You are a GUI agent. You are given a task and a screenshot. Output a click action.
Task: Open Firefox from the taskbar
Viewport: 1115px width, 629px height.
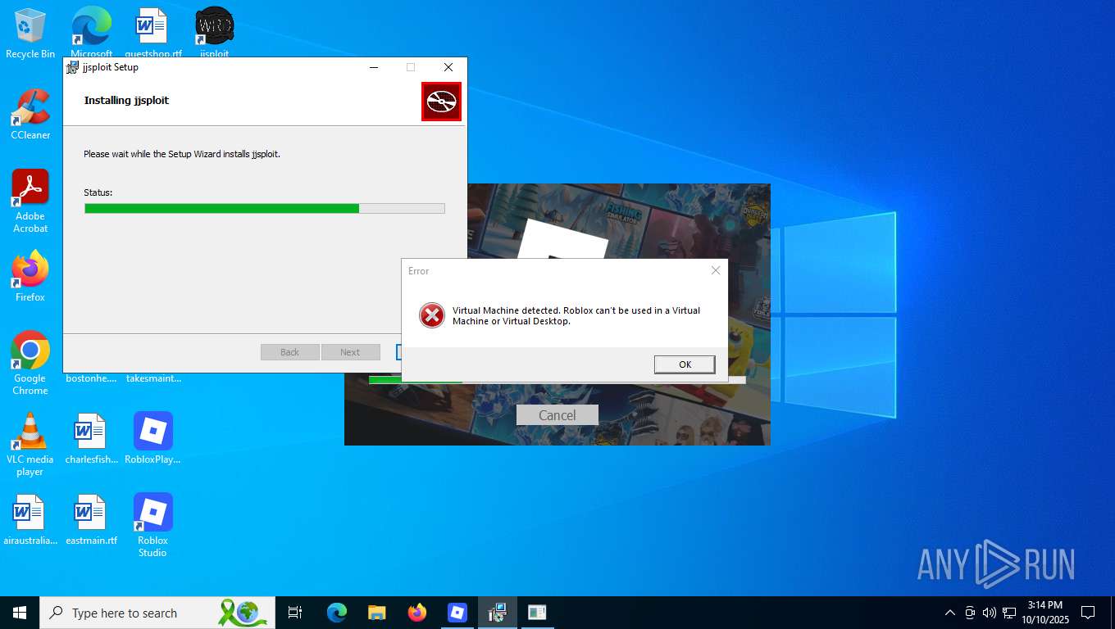[x=416, y=613]
